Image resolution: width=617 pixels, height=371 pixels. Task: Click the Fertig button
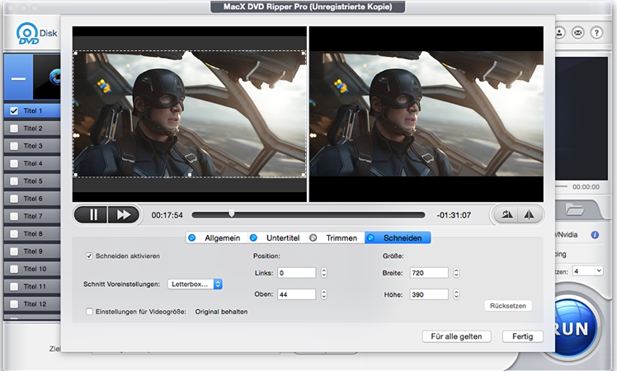(522, 336)
